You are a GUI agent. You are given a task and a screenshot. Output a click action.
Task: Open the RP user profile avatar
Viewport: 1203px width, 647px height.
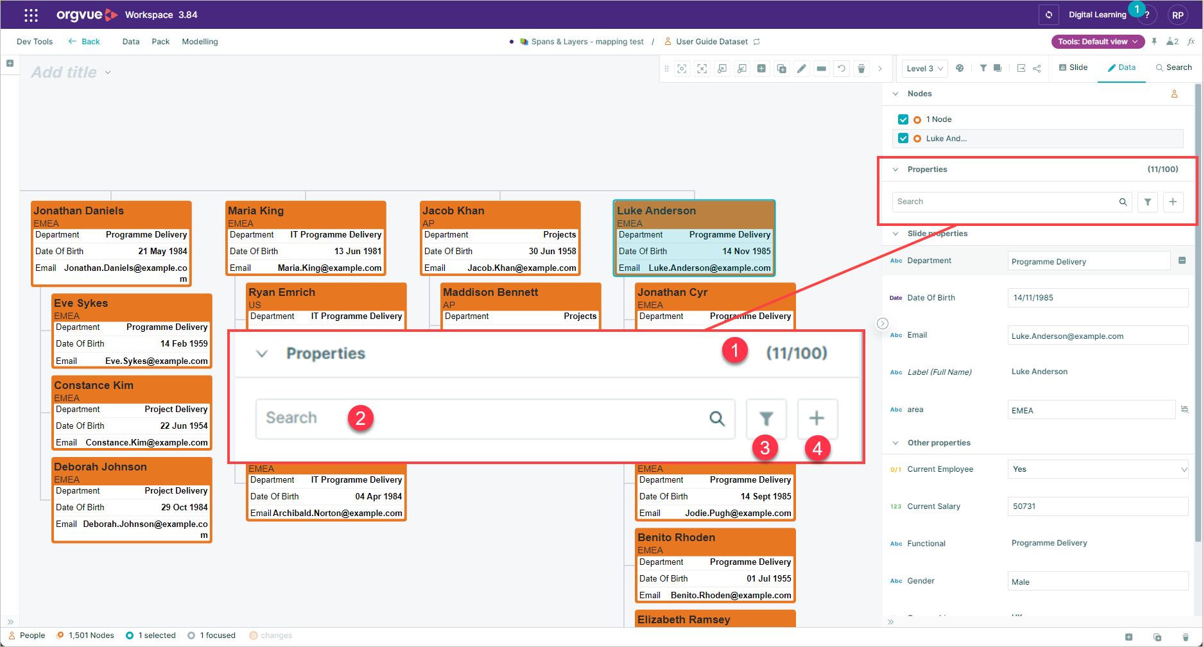tap(1177, 15)
